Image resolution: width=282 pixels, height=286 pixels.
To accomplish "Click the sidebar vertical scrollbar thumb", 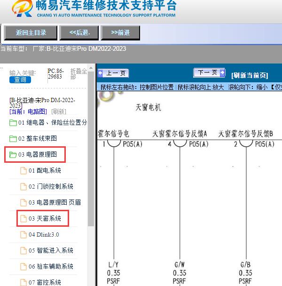I will (x=91, y=149).
